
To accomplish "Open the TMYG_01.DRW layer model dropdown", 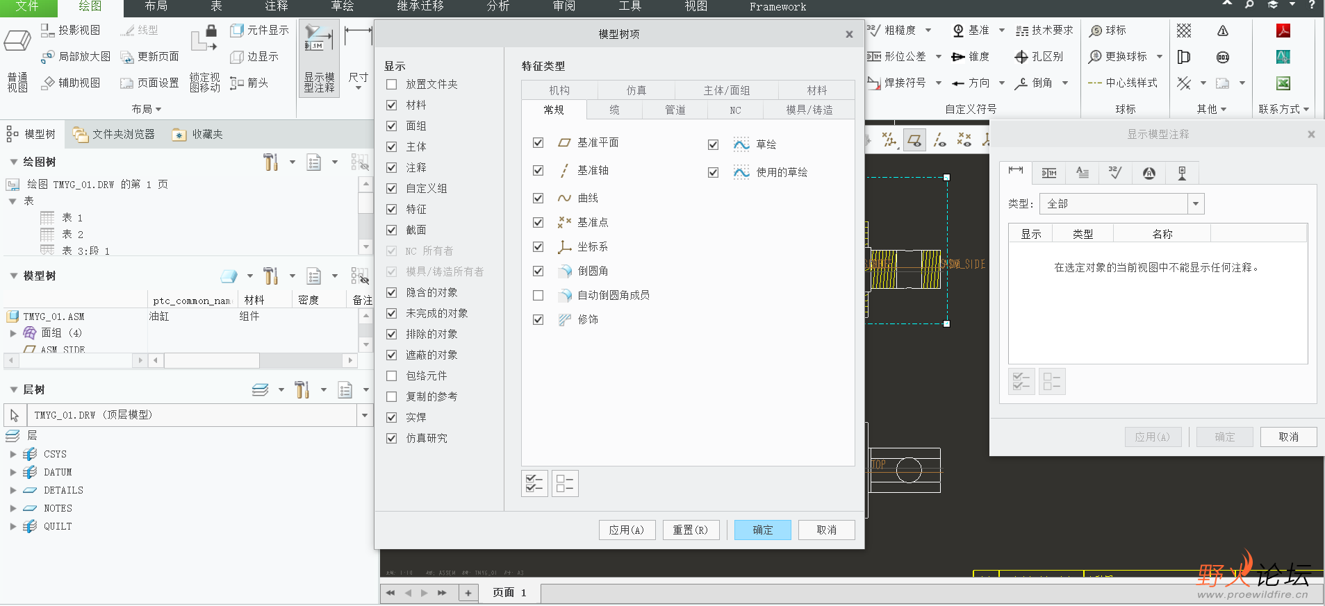I will (x=365, y=415).
